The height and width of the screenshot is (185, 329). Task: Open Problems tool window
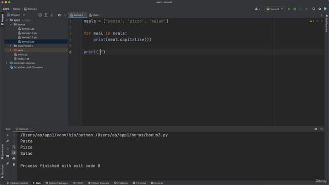tap(121, 183)
